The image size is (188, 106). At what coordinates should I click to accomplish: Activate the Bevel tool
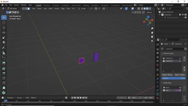coord(4,73)
